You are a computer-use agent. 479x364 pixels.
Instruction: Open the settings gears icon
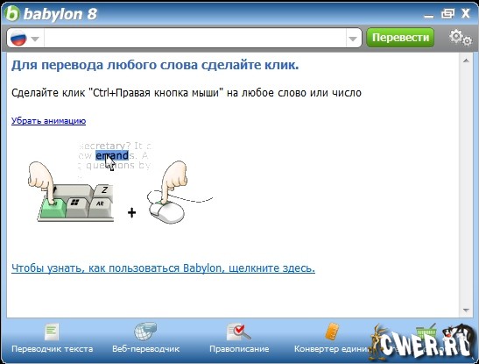click(461, 38)
